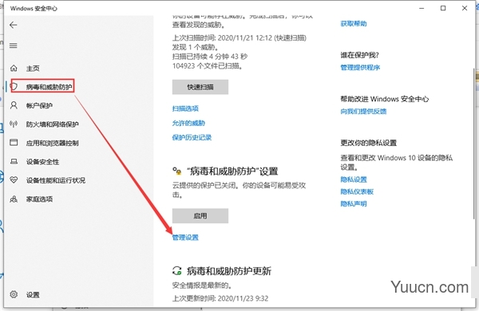Click 获取帮助 link

(354, 24)
